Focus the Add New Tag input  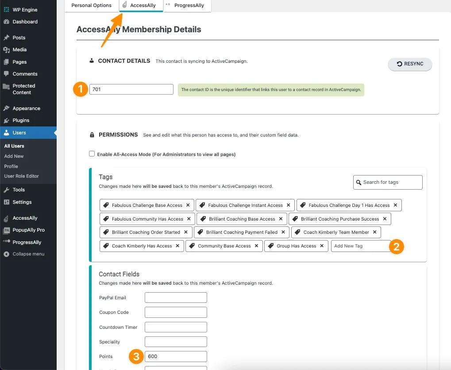(x=360, y=246)
